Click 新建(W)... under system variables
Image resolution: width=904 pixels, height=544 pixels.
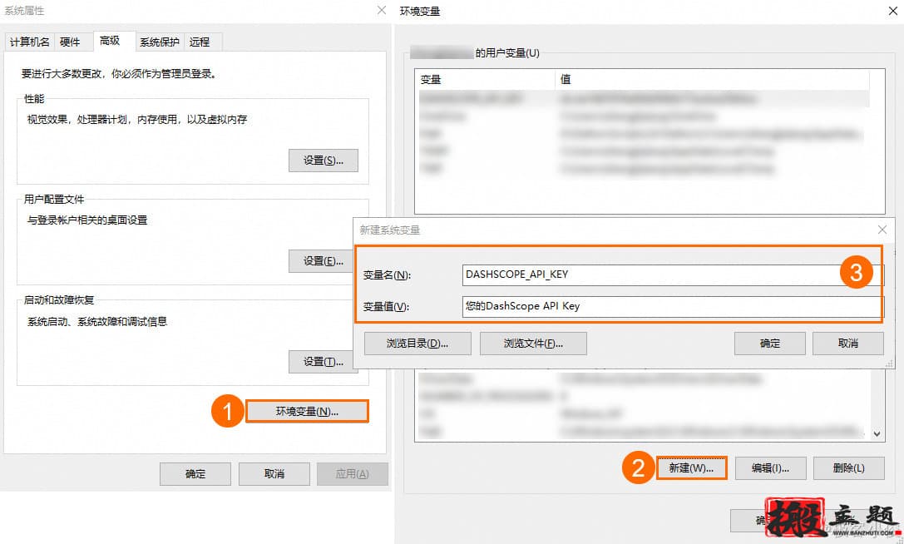coord(691,467)
